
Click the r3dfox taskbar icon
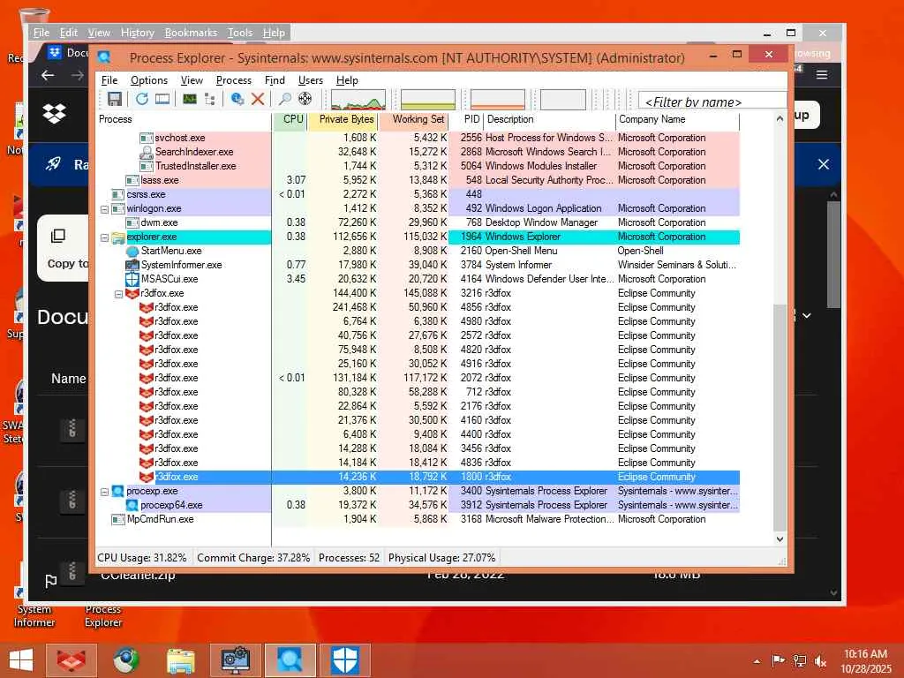tap(72, 660)
